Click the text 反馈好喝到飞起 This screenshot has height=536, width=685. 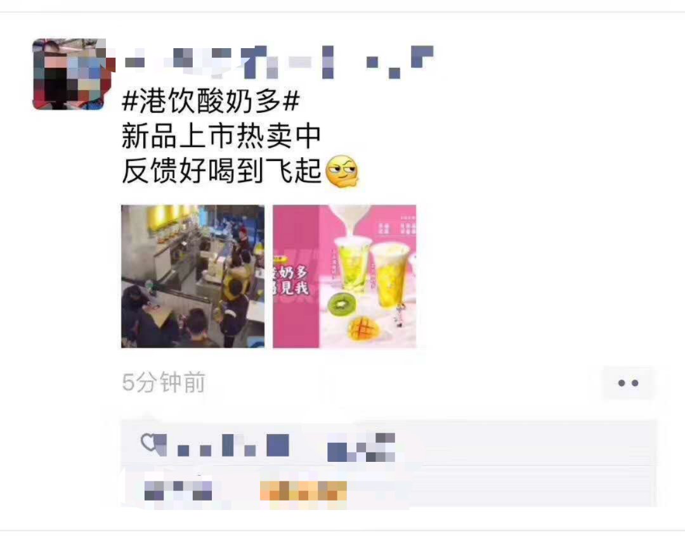coord(221,170)
